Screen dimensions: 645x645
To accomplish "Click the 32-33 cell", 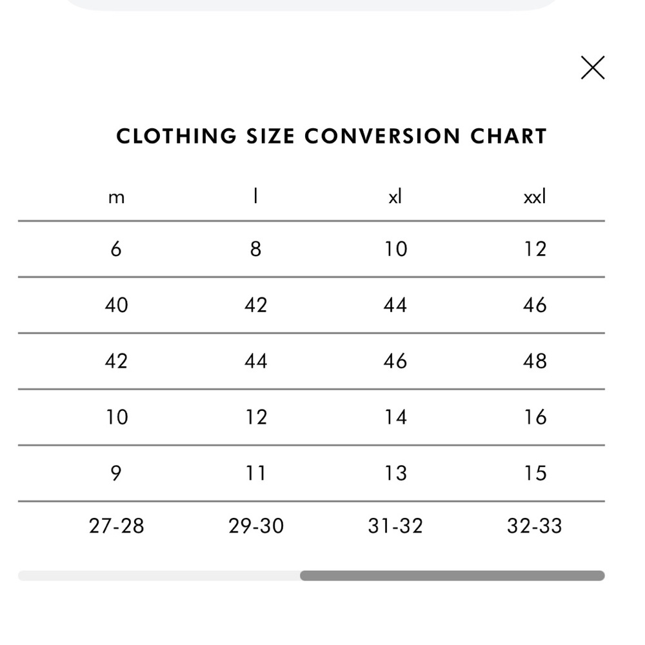I will (534, 526).
